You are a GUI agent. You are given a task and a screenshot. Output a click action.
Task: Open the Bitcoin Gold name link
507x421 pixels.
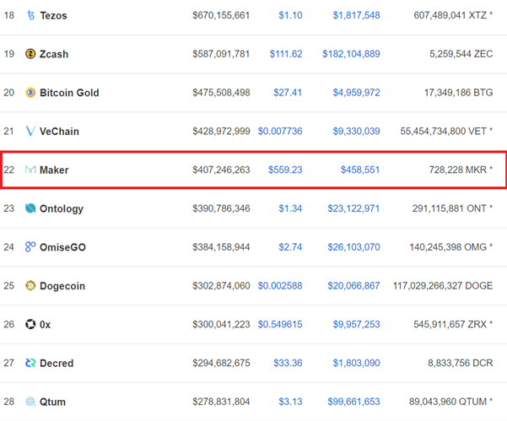(x=69, y=93)
